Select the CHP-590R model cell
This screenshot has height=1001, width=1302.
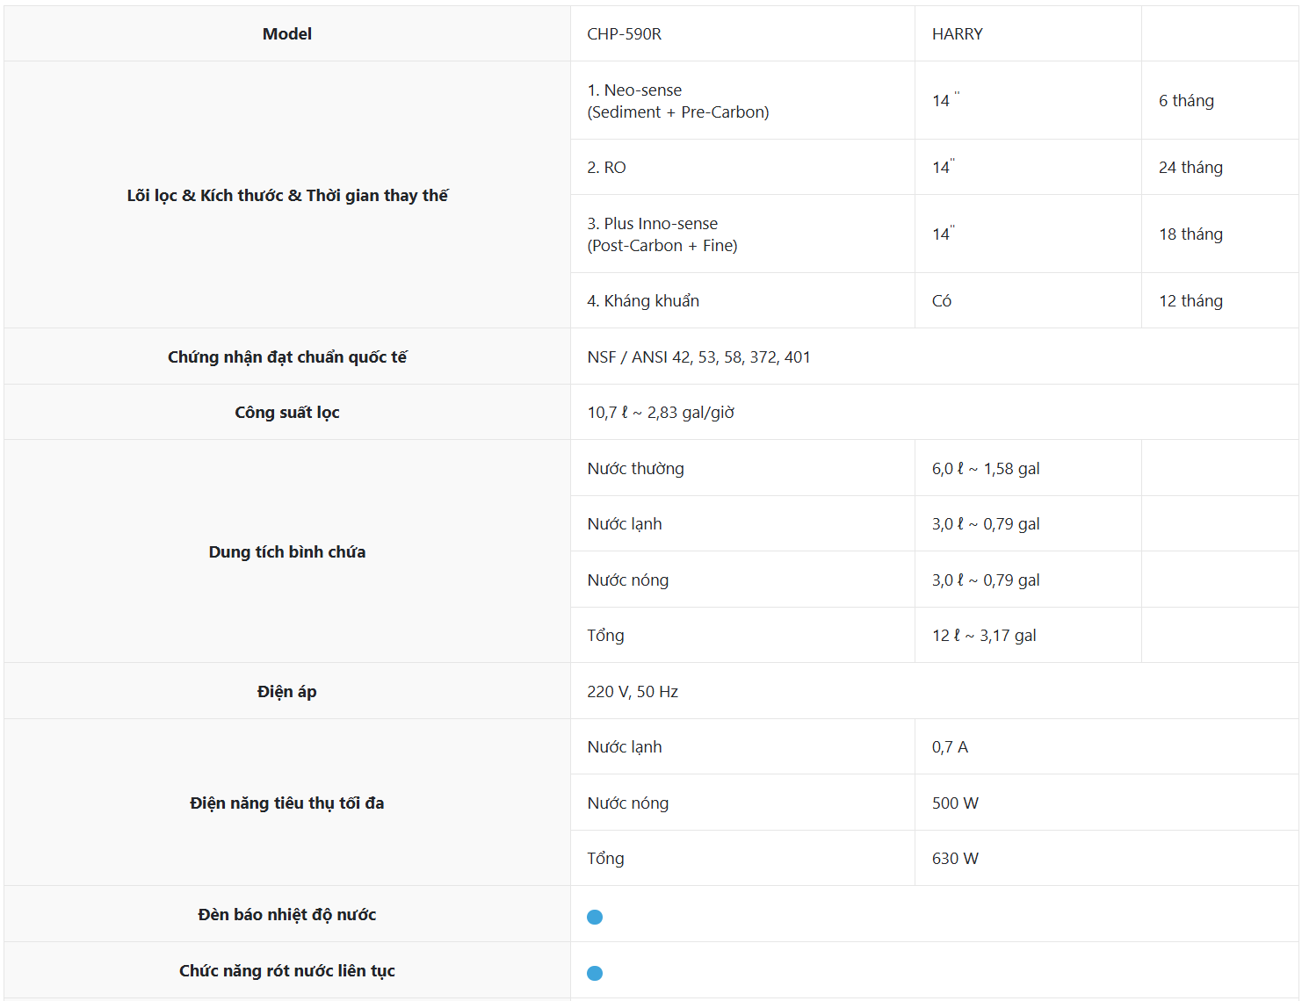pos(625,34)
